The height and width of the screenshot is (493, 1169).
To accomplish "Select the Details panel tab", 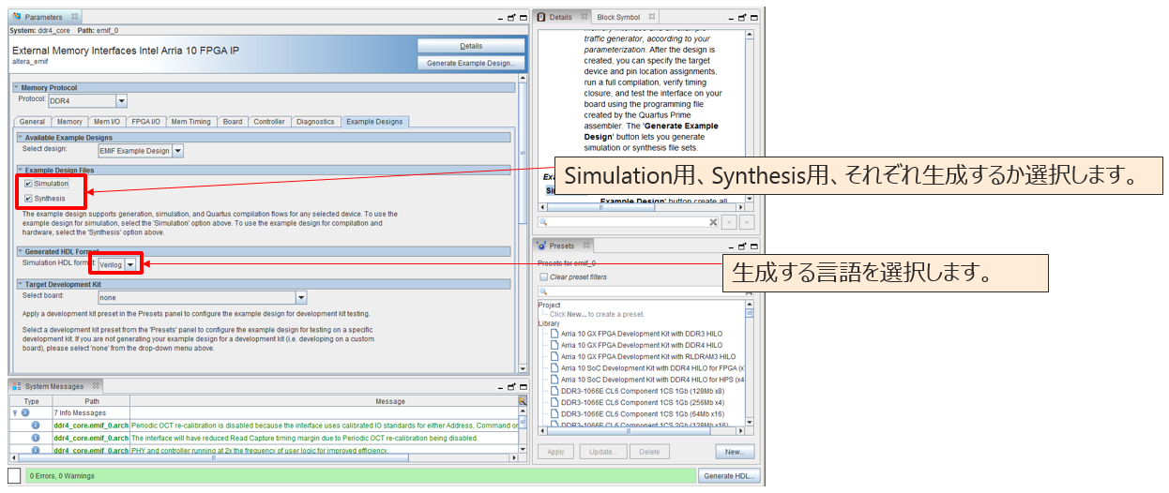I will (x=561, y=17).
